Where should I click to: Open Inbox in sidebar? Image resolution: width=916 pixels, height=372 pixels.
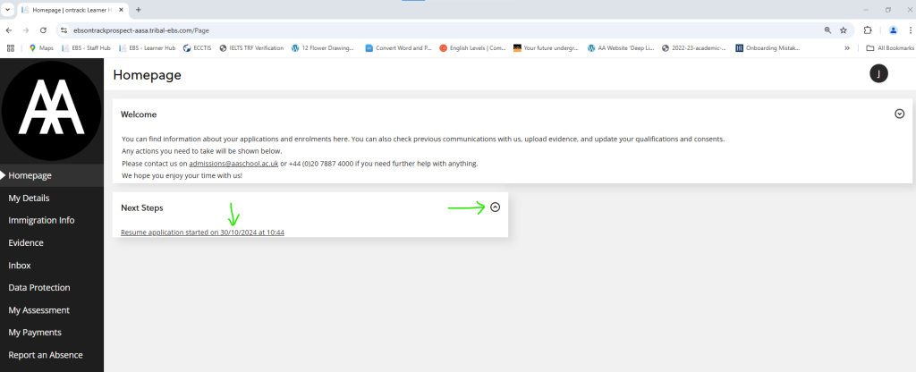[20, 265]
